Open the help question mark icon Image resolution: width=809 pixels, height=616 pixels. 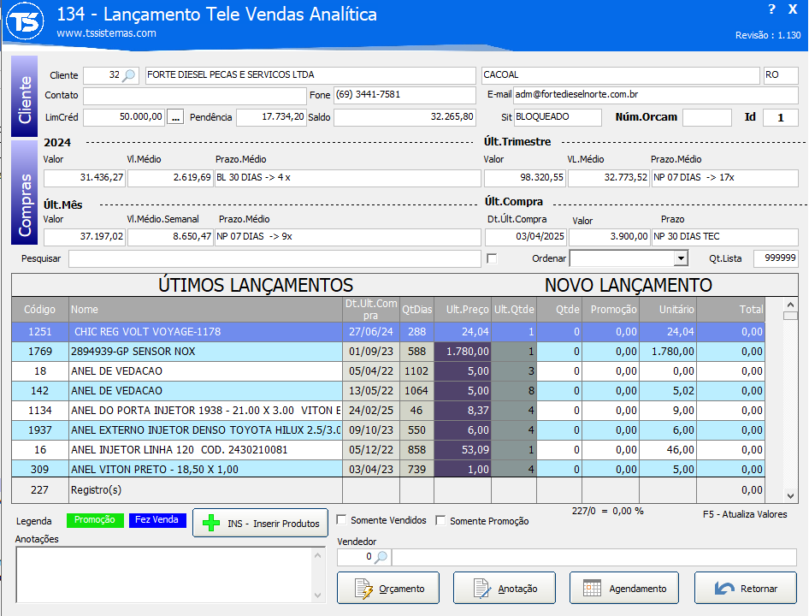tap(771, 9)
